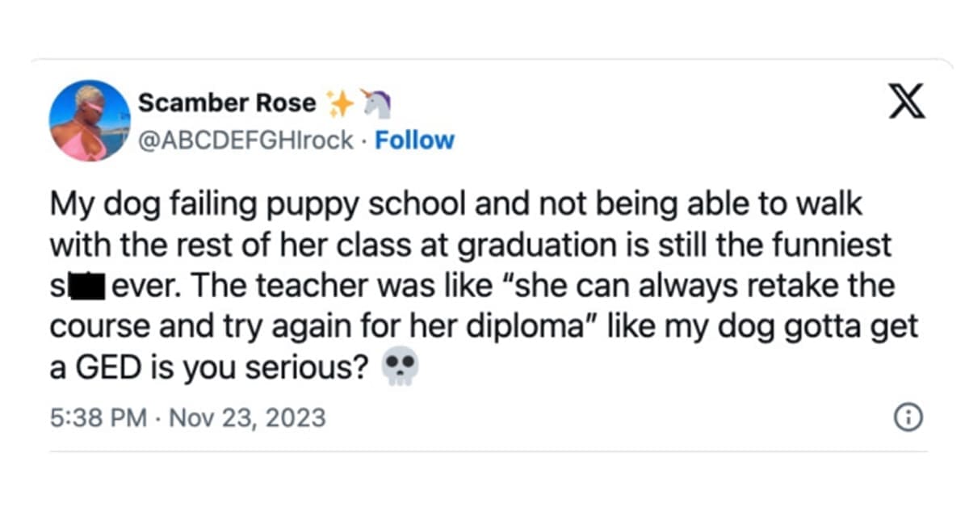This screenshot has height=507, width=969.
Task: Open the @ABCDEFGHIrock handle
Action: click(x=245, y=140)
